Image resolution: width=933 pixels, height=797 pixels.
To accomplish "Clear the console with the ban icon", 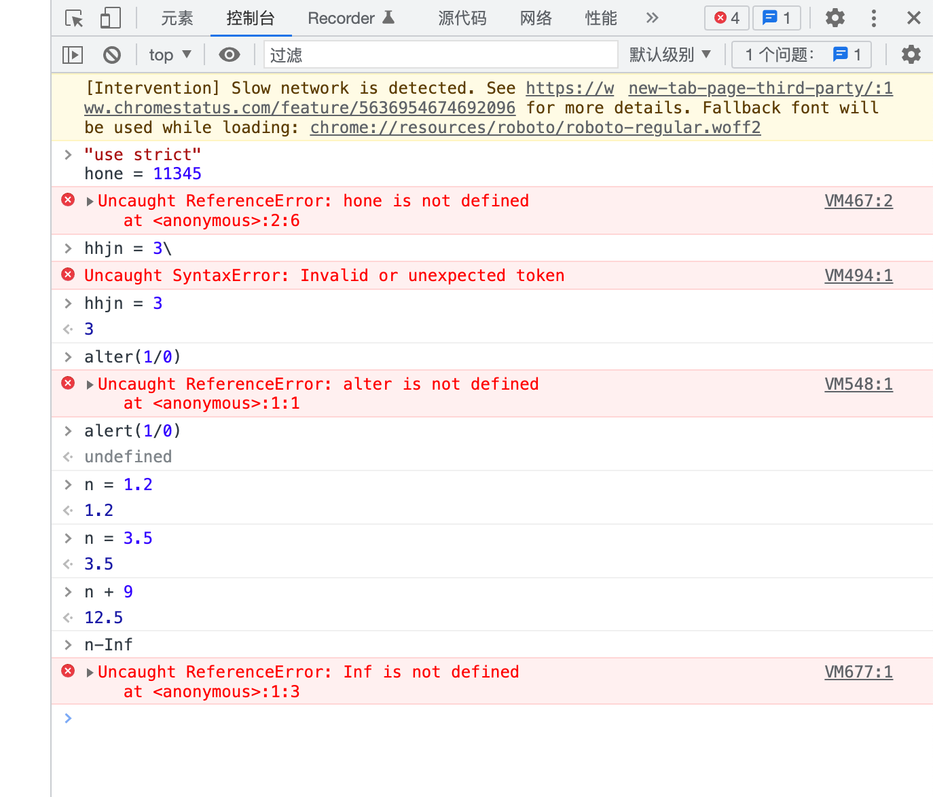I will [x=112, y=55].
